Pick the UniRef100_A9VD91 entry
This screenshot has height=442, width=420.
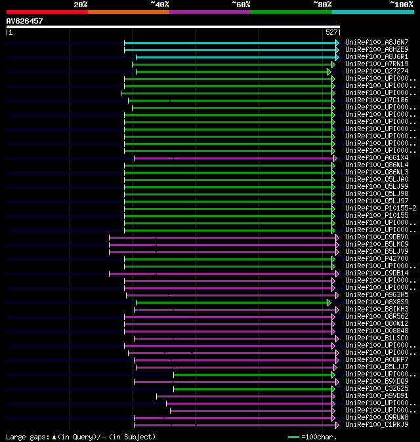point(377,396)
